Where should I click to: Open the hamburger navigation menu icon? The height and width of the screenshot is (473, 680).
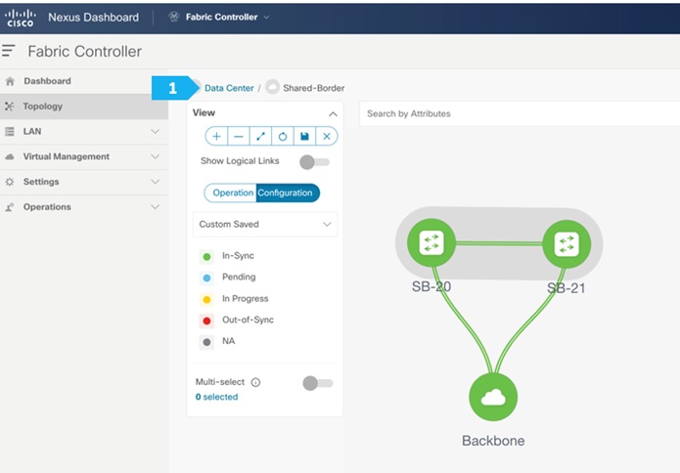9,51
